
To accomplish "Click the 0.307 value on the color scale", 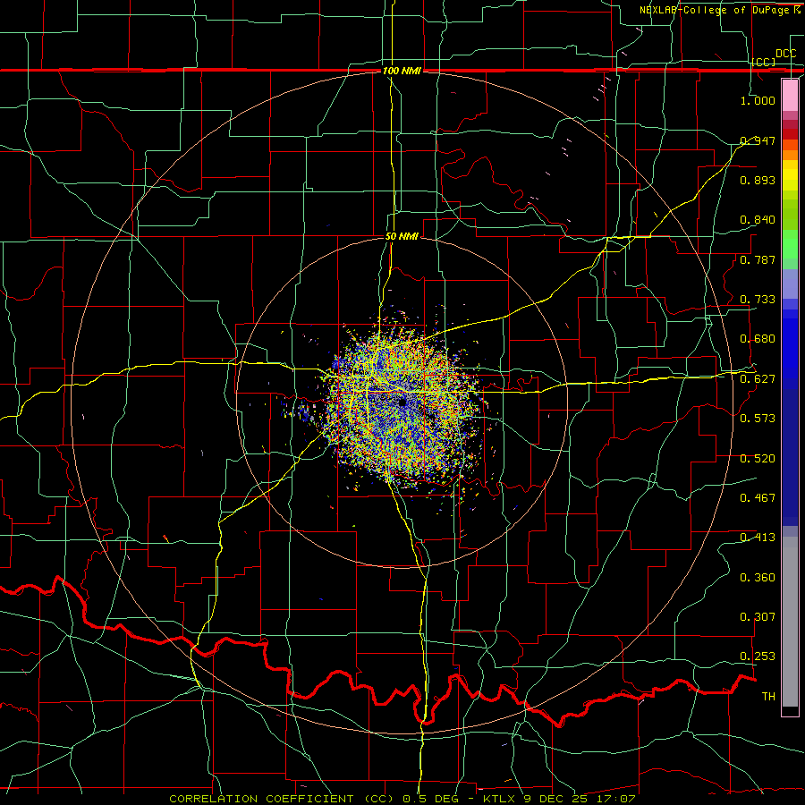I will click(758, 617).
